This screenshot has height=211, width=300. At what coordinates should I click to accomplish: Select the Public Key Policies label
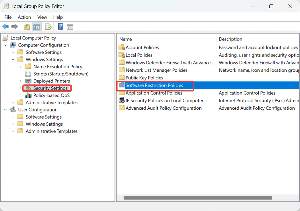[144, 78]
